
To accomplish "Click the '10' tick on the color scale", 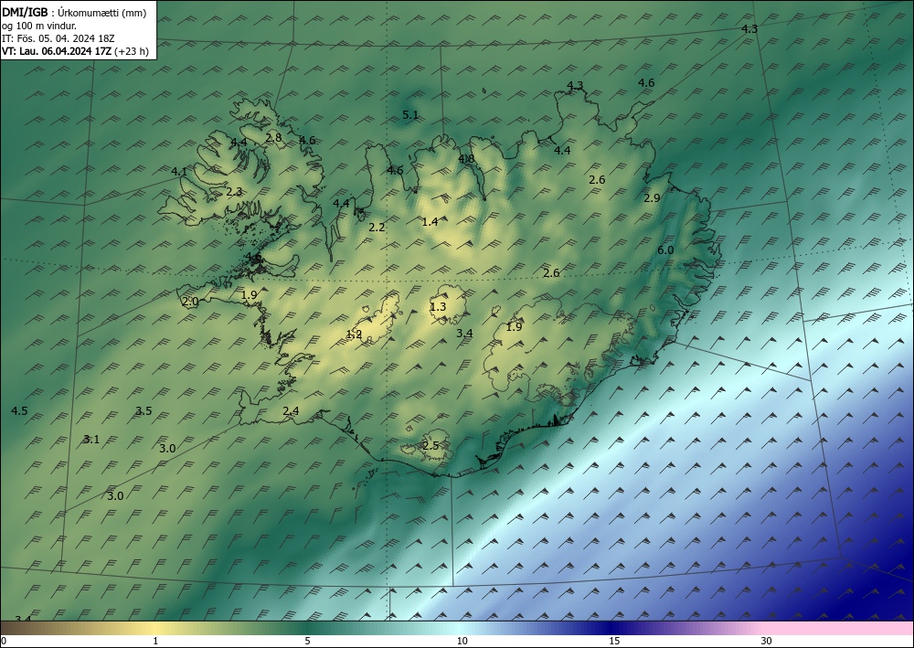I will click(x=462, y=642).
